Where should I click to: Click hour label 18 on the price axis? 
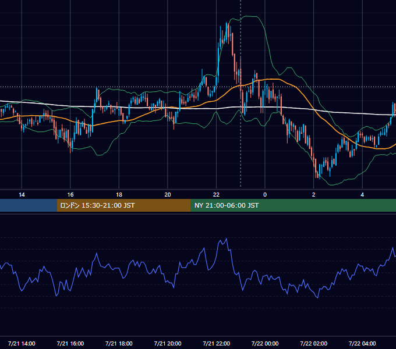(x=119, y=195)
